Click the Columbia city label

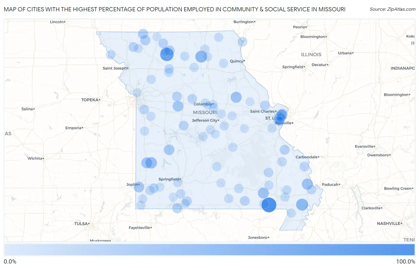click(x=203, y=104)
